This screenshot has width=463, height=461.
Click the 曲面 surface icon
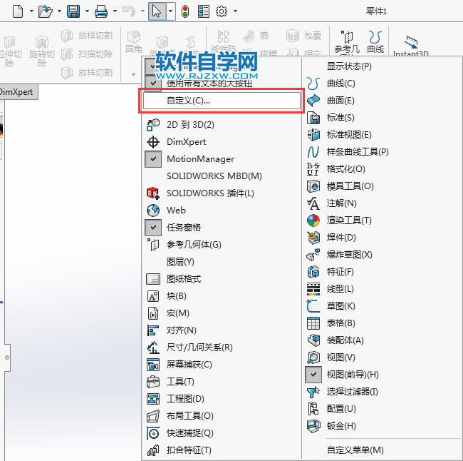click(313, 101)
